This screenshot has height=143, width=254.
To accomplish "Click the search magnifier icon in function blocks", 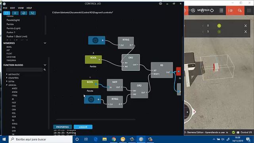I will click(x=44, y=70).
